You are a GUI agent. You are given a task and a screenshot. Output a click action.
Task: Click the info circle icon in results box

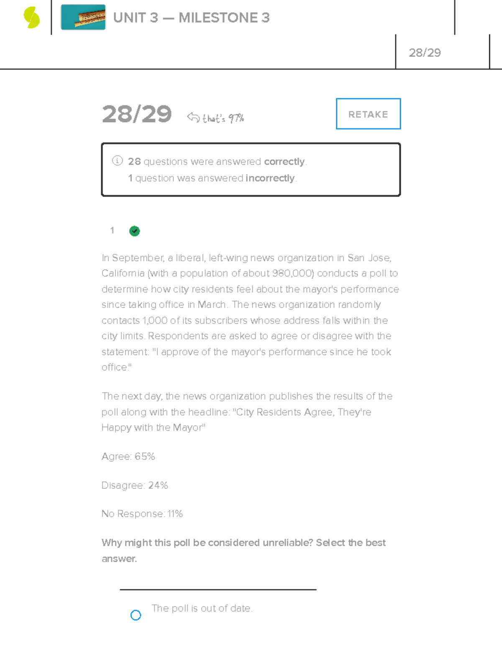pos(117,161)
